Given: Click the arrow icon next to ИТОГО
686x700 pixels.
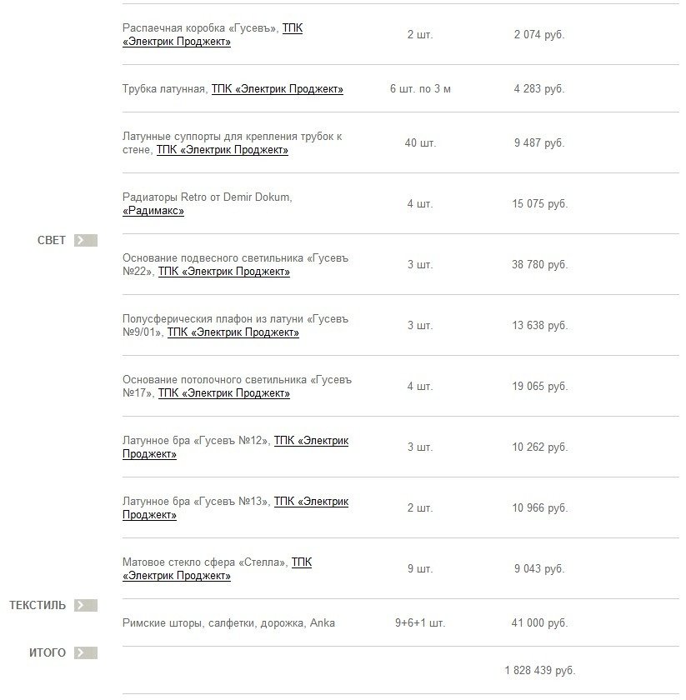Looking at the screenshot, I should [x=86, y=653].
